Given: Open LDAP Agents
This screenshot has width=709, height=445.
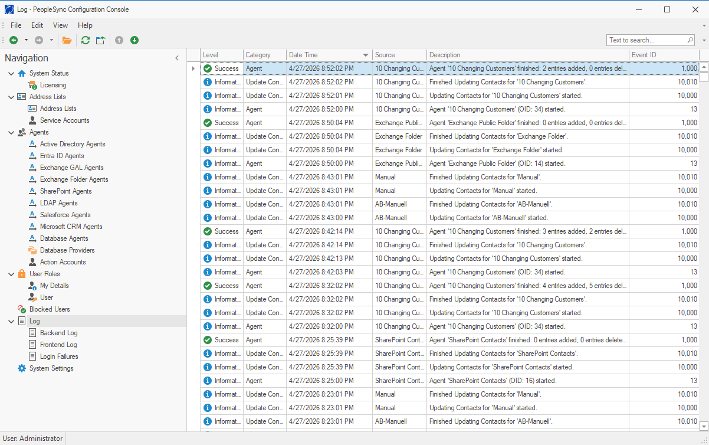Looking at the screenshot, I should (58, 203).
